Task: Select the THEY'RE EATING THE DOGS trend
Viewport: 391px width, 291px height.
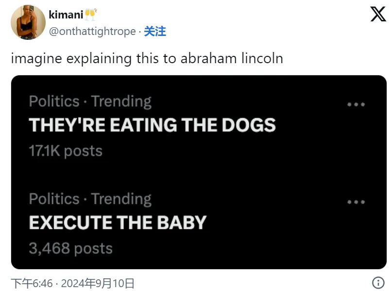Action: (152, 125)
